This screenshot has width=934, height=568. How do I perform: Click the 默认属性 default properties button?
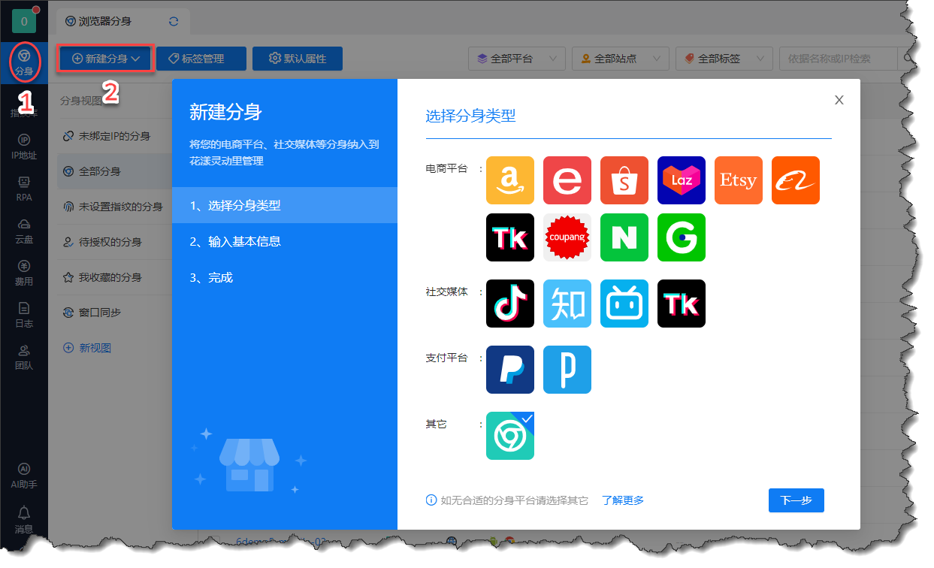(298, 59)
